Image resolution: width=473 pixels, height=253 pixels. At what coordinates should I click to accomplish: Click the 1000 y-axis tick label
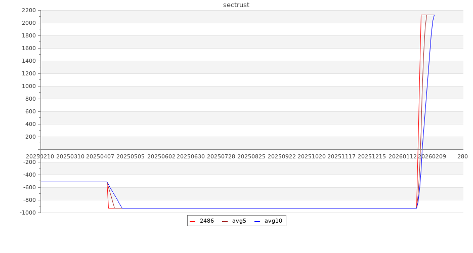[29, 87]
